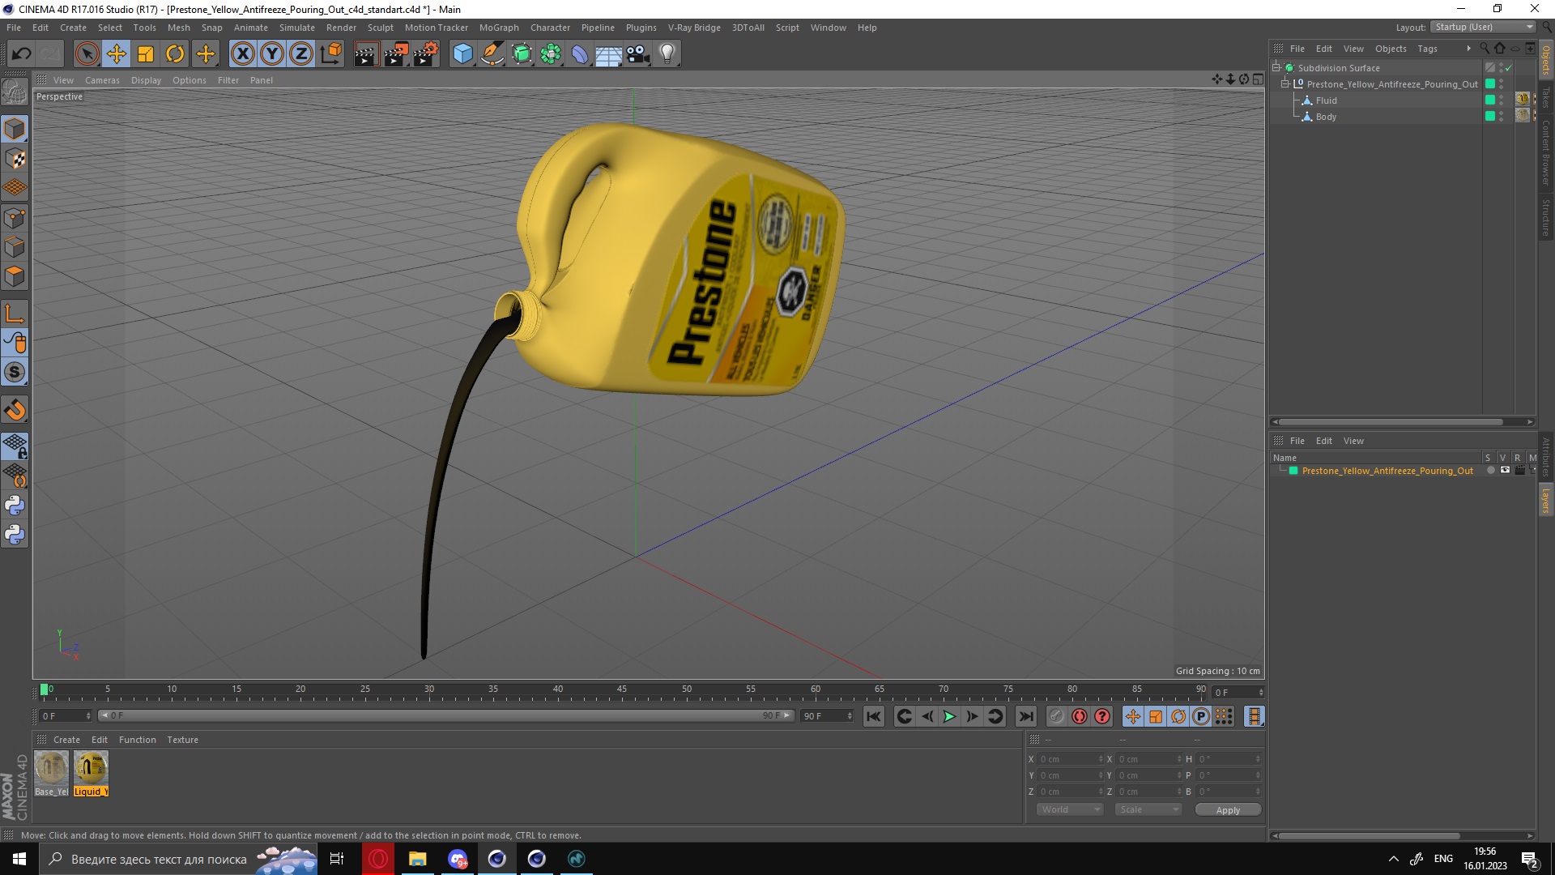Click the Camera object icon

tap(638, 54)
